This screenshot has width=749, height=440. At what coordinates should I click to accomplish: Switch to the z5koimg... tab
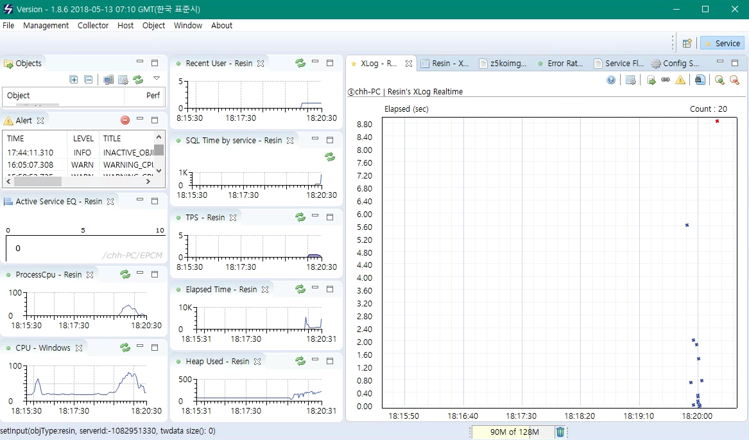click(503, 63)
